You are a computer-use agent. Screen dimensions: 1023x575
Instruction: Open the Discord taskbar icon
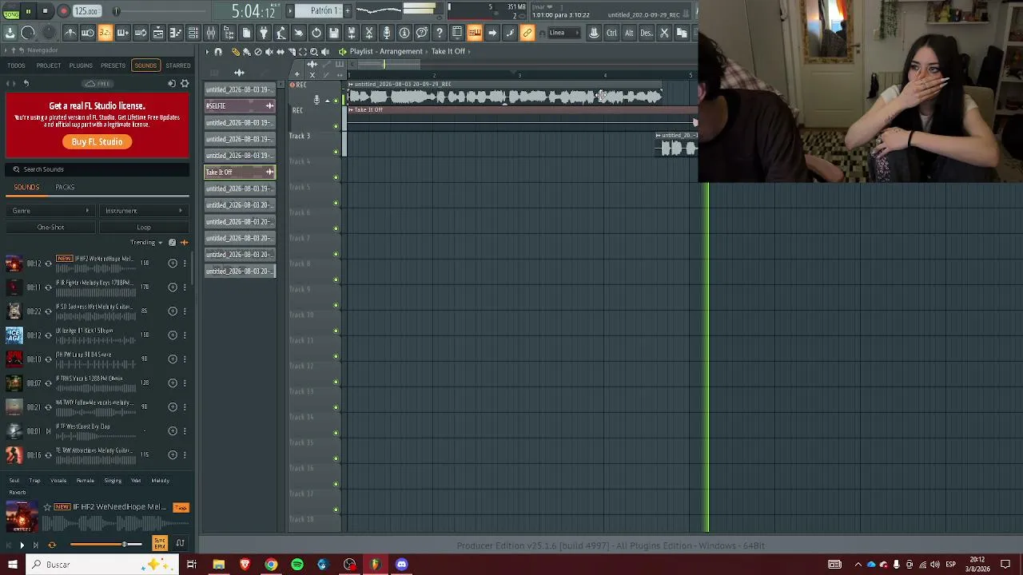click(x=401, y=565)
